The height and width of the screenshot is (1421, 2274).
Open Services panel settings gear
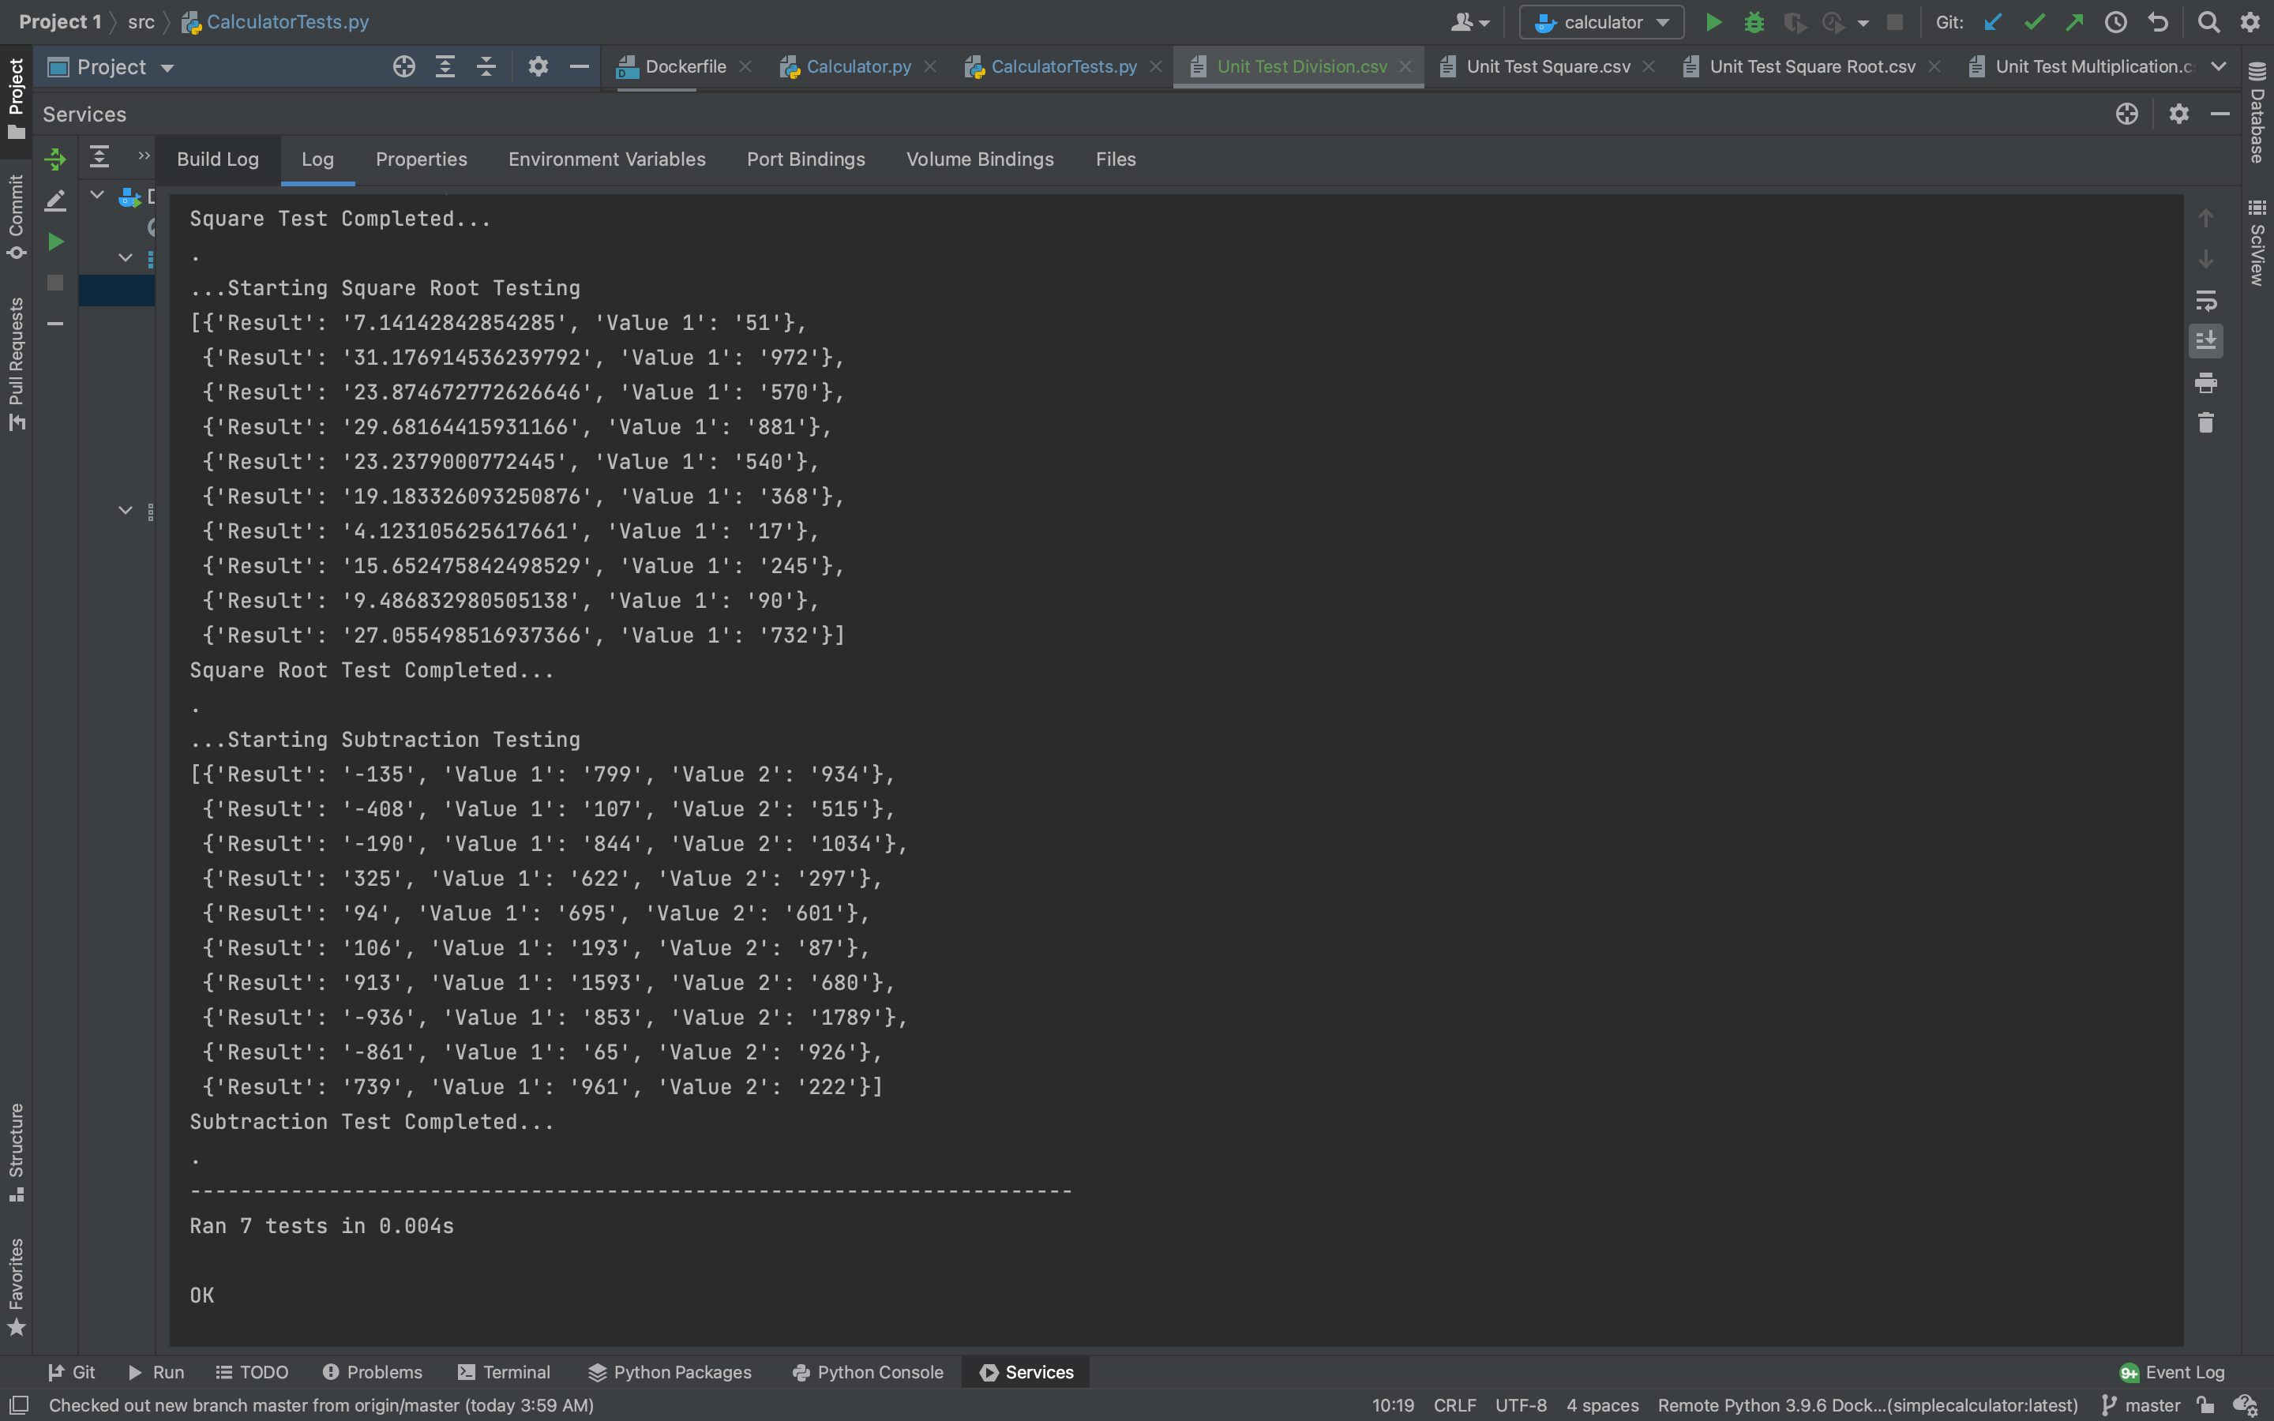(x=2179, y=114)
